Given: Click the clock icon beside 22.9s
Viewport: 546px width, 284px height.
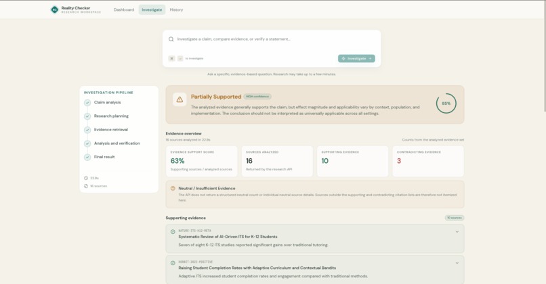Looking at the screenshot, I should [86, 178].
